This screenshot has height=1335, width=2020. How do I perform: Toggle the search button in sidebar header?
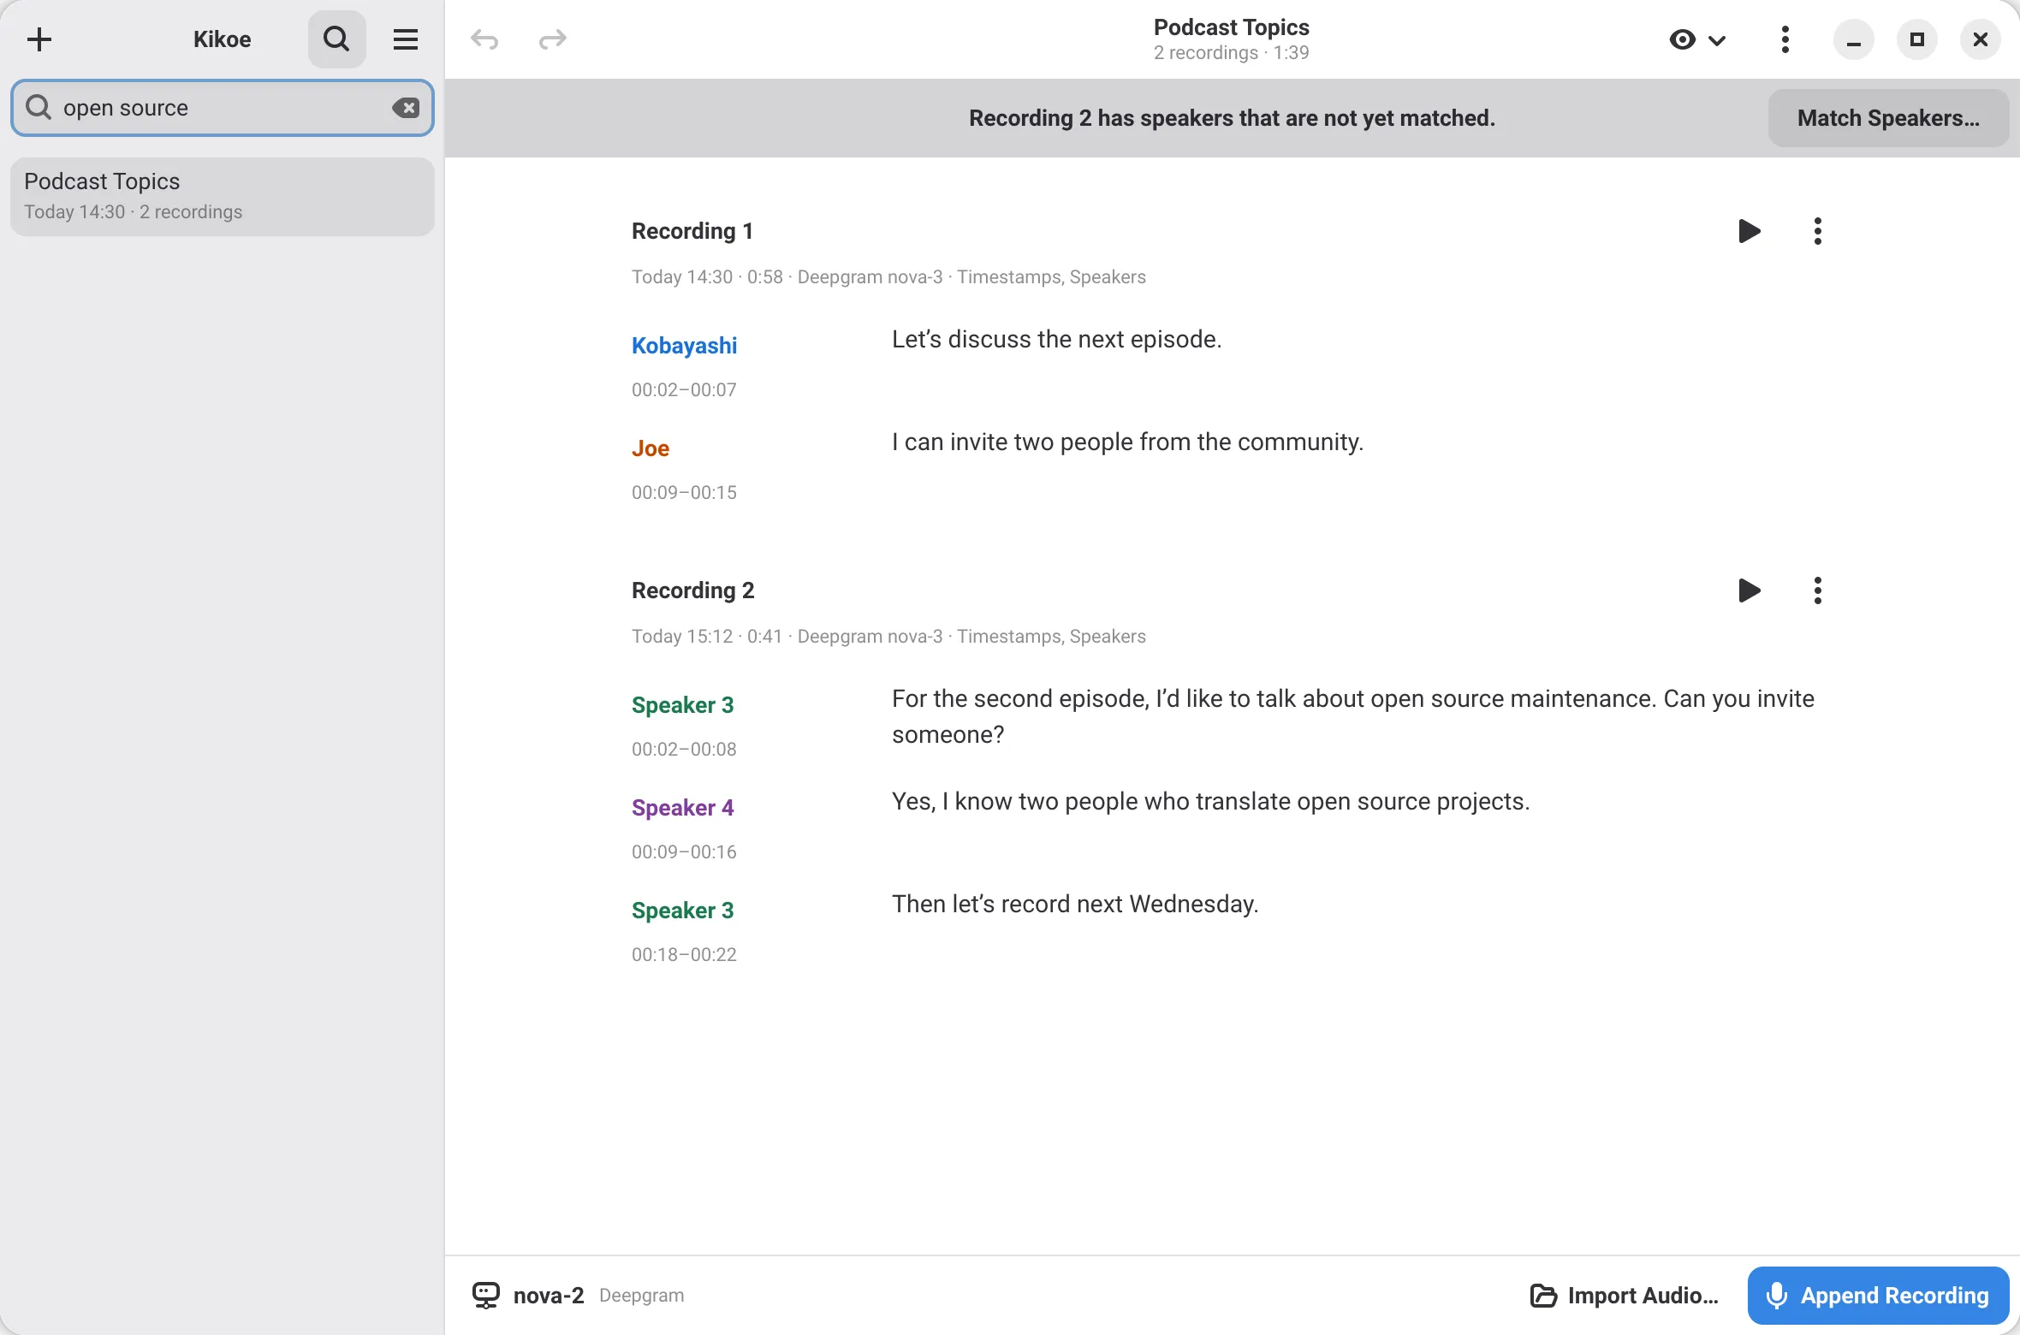[336, 39]
